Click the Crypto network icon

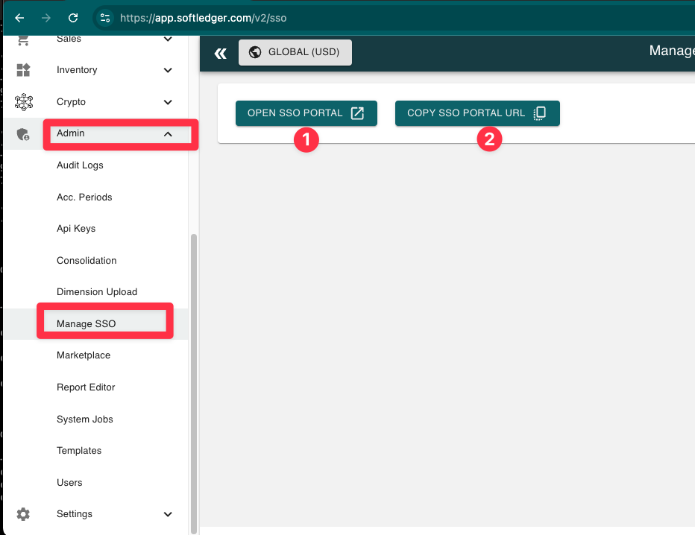23,102
